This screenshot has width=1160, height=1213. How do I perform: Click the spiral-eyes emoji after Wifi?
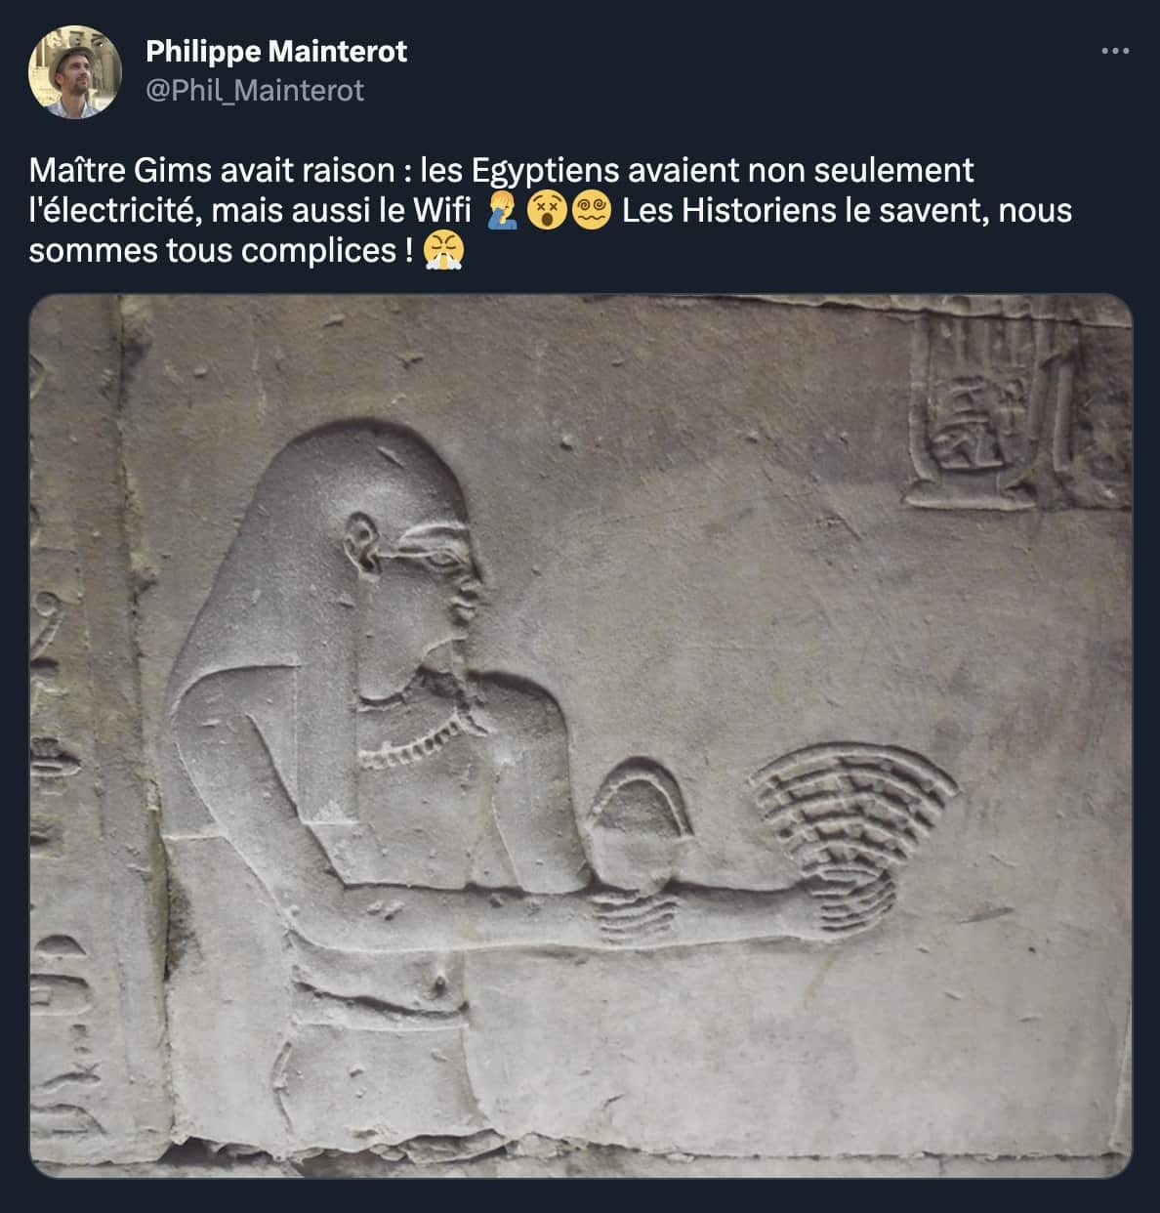[590, 210]
